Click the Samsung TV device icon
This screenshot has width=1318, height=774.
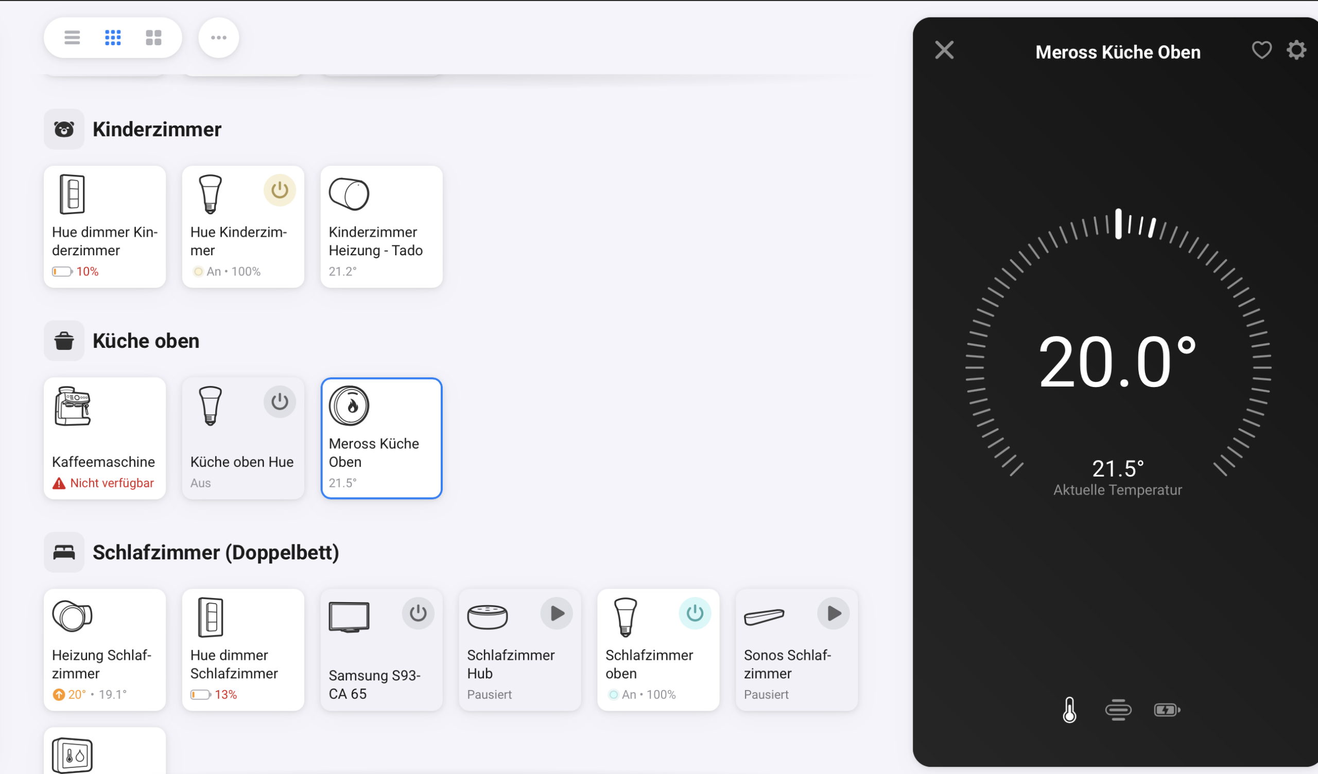349,617
